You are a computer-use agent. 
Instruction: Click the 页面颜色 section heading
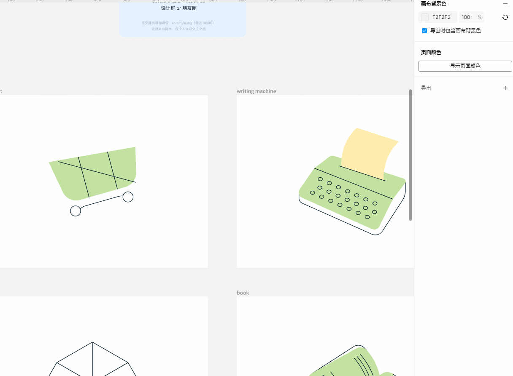click(x=431, y=53)
